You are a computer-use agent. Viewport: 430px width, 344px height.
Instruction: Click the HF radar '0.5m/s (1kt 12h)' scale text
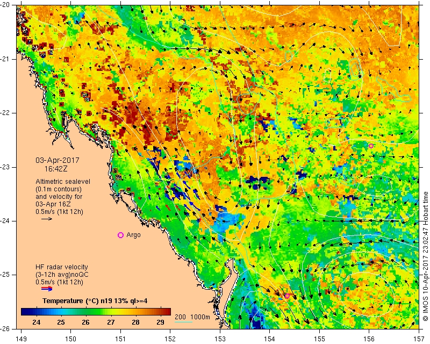click(59, 282)
